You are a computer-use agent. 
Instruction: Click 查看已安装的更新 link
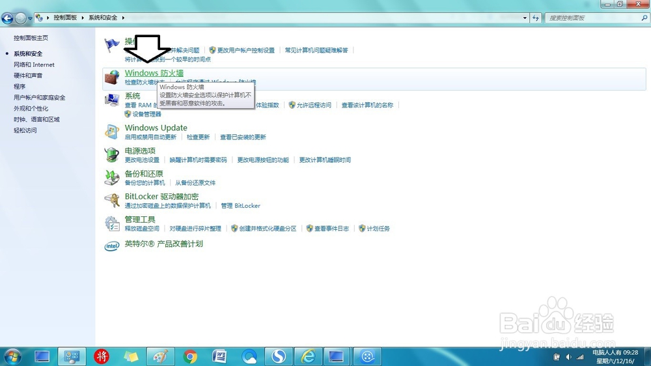point(243,137)
